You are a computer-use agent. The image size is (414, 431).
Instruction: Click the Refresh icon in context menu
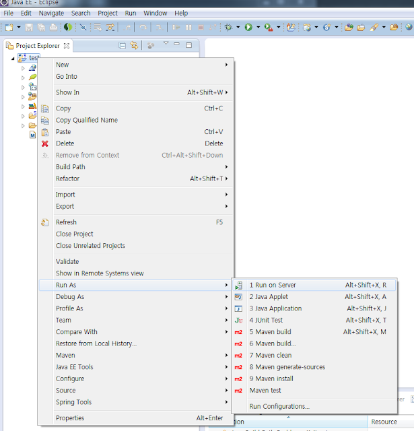45,222
